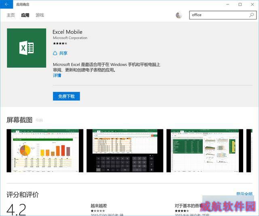Click the 共享 share link

(x=63, y=53)
